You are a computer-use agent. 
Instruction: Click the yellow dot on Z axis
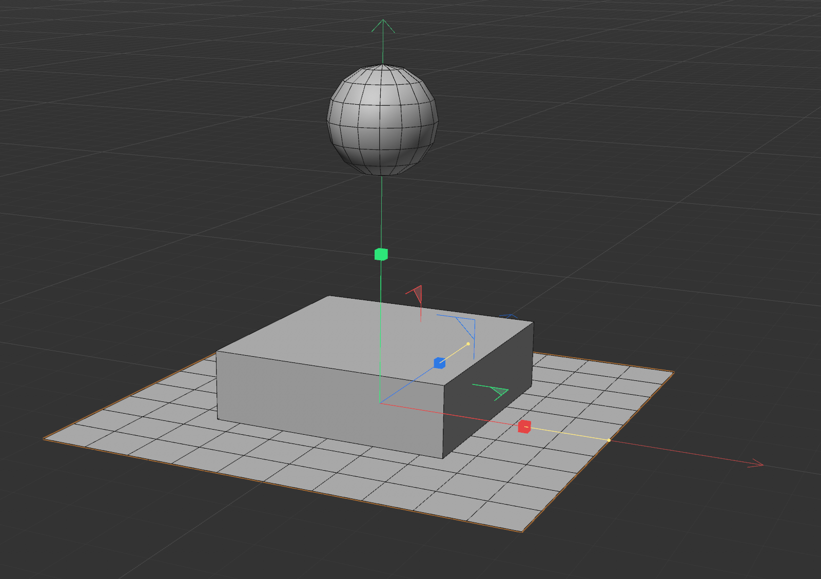(x=468, y=344)
